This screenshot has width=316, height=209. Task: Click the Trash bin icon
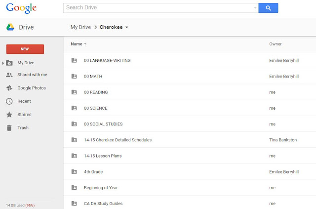pyautogui.click(x=9, y=128)
